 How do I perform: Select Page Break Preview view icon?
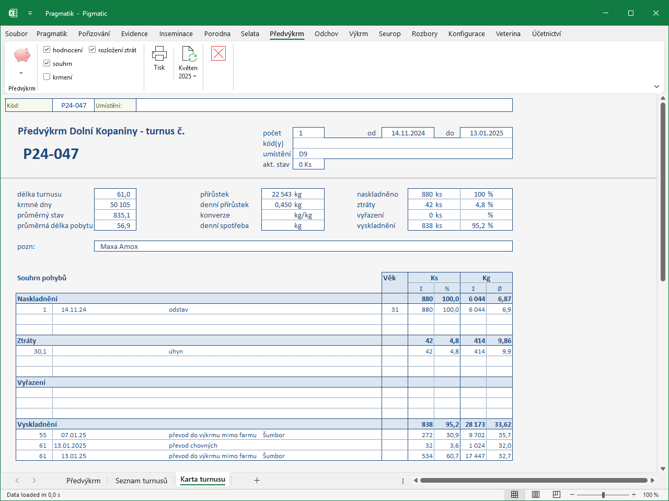click(557, 495)
